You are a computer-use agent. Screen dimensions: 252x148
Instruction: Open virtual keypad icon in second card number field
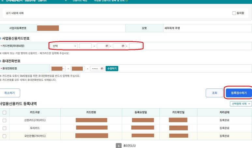(107, 46)
